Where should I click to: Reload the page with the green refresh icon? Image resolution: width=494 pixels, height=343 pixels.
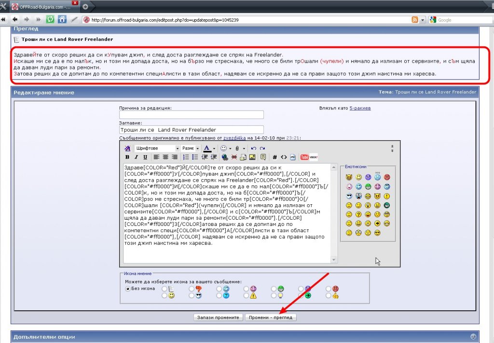pos(50,20)
